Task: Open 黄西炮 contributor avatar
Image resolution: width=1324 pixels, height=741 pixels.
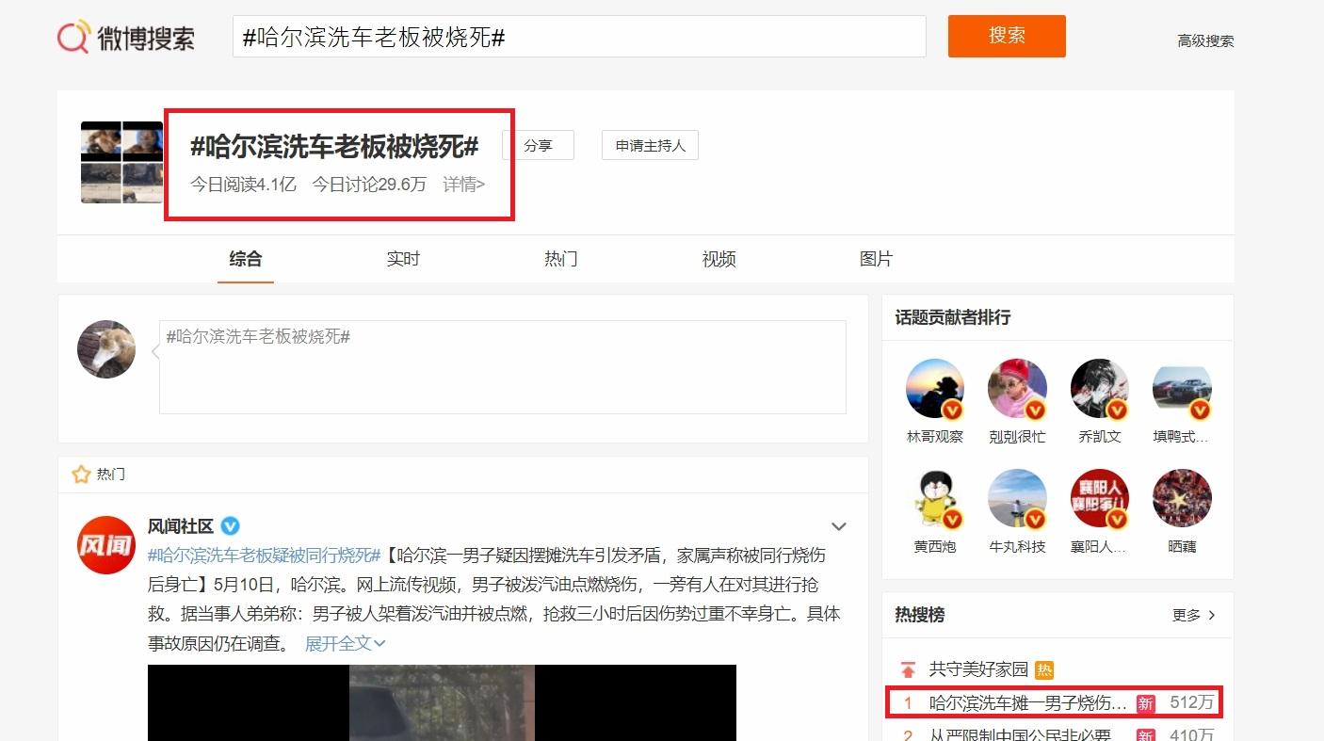Action: point(934,498)
